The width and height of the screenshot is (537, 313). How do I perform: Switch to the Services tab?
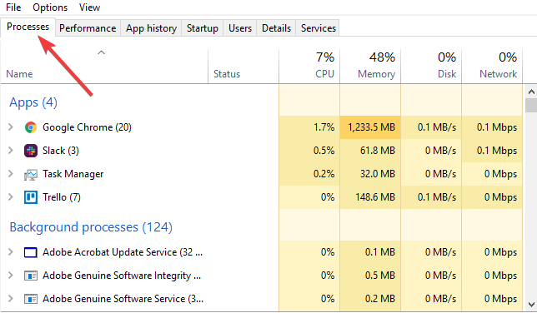pyautogui.click(x=319, y=28)
